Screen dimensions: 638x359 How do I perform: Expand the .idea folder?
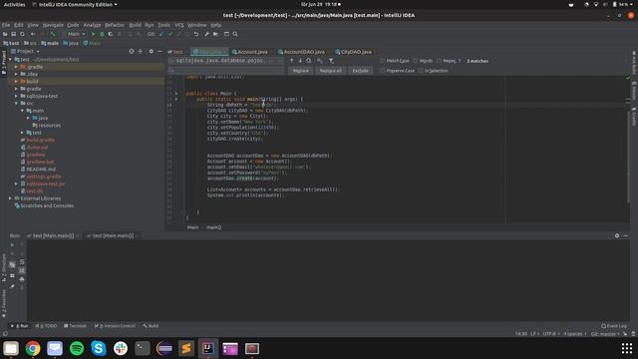pyautogui.click(x=16, y=74)
